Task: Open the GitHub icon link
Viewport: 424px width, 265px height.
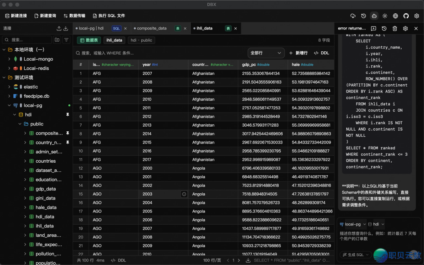Action: 406,16
